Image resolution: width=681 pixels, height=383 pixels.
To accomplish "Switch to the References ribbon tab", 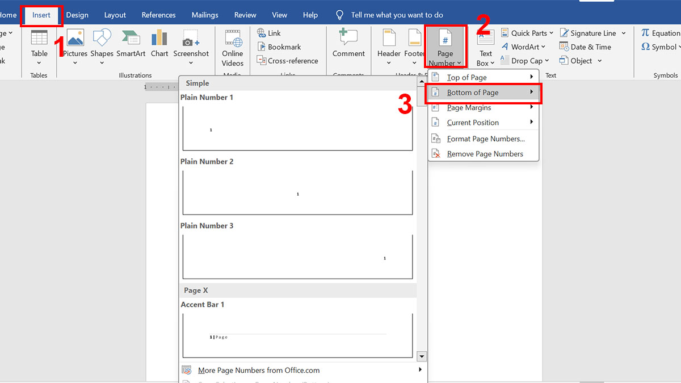I will (158, 14).
